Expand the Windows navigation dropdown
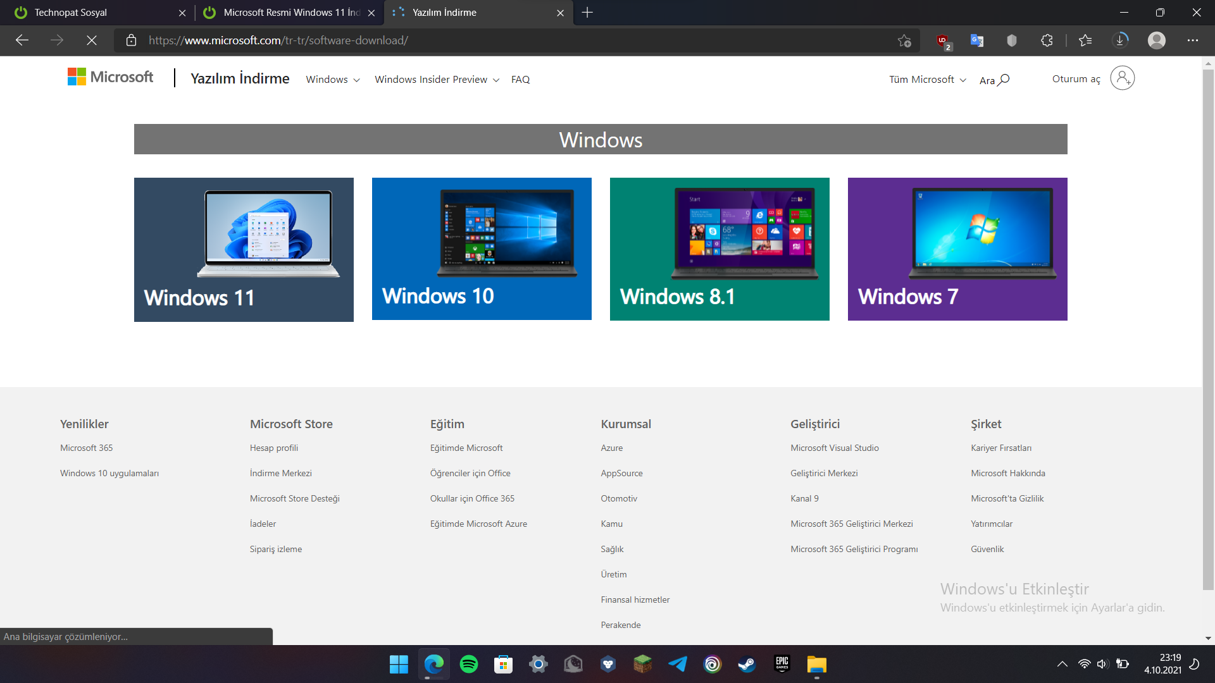 (x=333, y=80)
